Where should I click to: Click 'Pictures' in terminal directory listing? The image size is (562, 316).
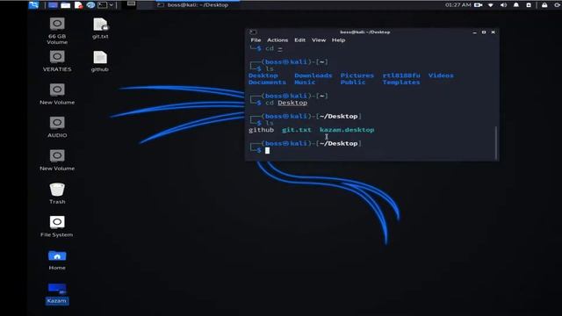[357, 75]
